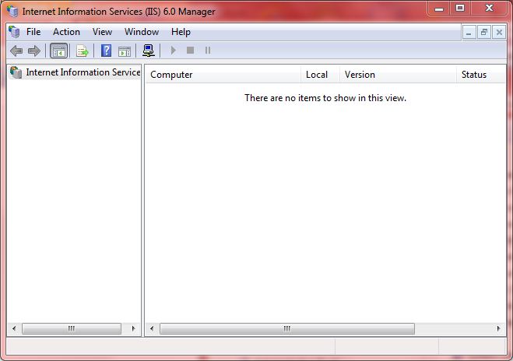Toggle the Show/Hide Action Pane icon

[124, 51]
